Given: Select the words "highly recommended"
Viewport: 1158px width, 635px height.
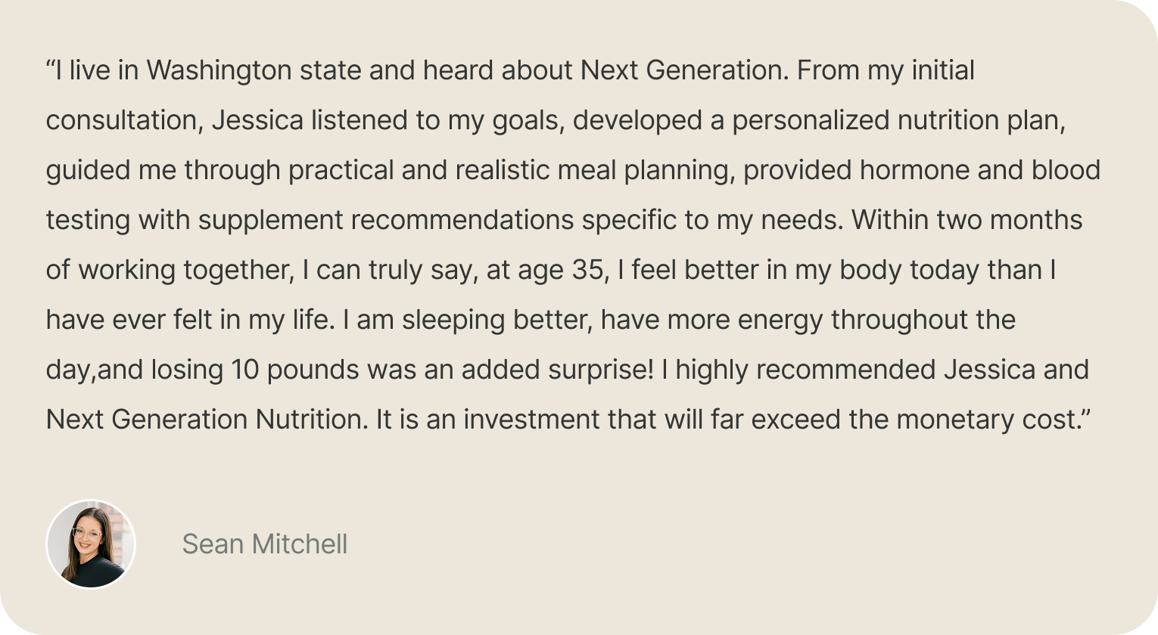Looking at the screenshot, I should (806, 370).
